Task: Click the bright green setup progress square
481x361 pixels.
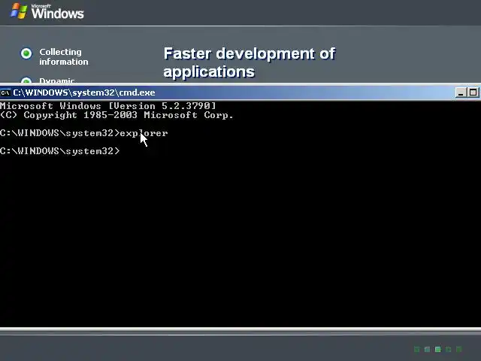Action: (x=437, y=349)
